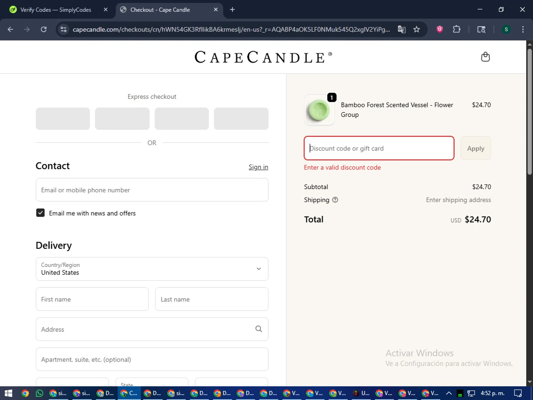The width and height of the screenshot is (533, 400).
Task: Show hidden system tray icons
Action: coord(449,393)
